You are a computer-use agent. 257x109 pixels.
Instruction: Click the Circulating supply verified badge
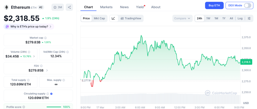tap(51, 94)
